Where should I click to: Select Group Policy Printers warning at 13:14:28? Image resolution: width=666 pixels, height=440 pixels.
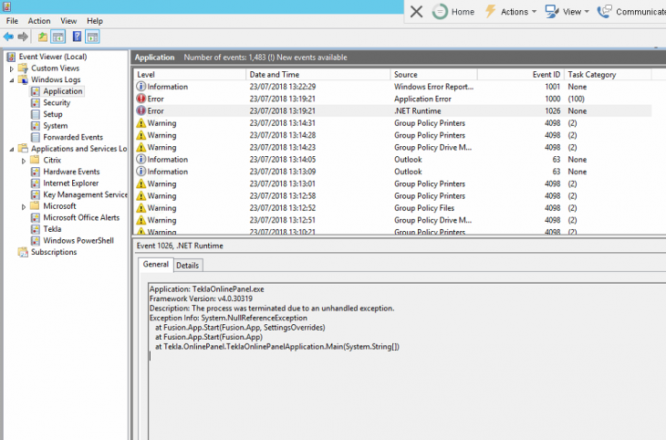click(392, 135)
